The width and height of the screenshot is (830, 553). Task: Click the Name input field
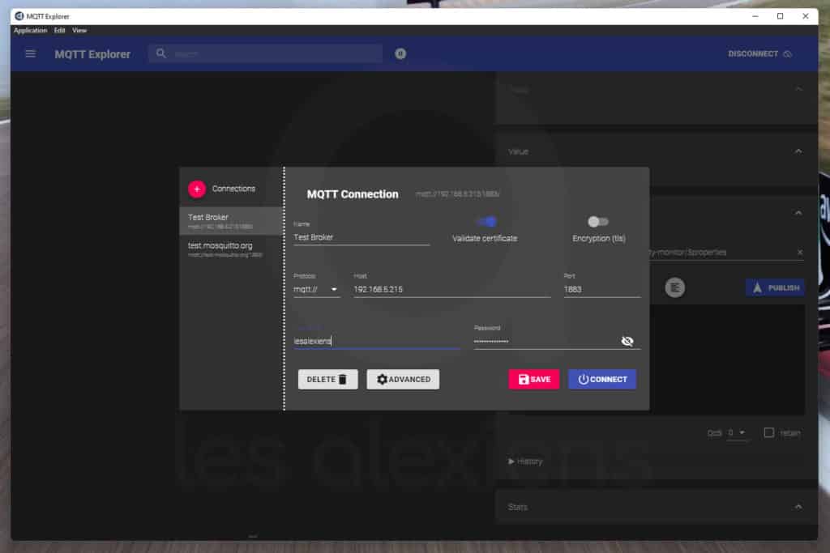pyautogui.click(x=361, y=237)
